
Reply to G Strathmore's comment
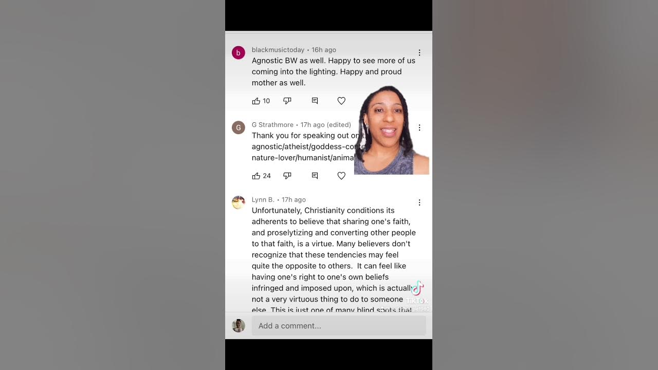(x=315, y=176)
